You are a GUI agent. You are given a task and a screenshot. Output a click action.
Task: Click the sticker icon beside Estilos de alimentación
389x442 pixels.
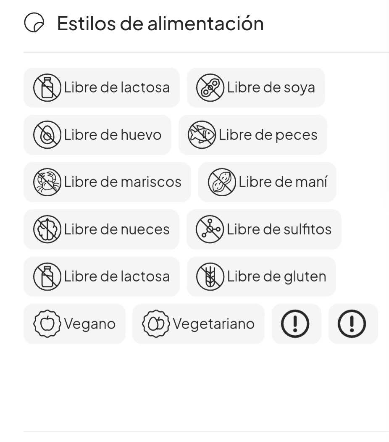tap(34, 23)
